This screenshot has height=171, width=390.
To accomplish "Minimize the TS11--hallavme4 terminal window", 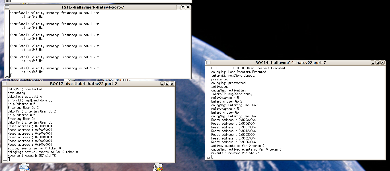I will [x=178, y=7].
